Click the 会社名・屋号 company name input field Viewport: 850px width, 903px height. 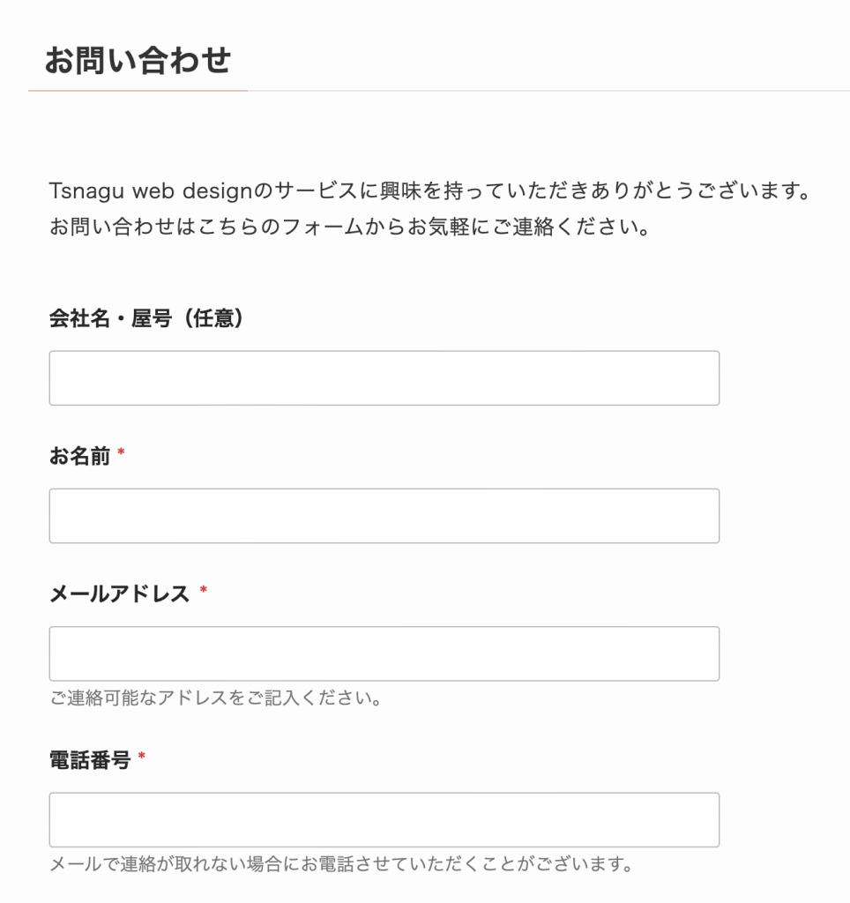(x=384, y=378)
